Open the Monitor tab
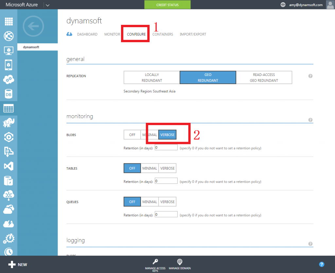The image size is (335, 273). tap(112, 34)
